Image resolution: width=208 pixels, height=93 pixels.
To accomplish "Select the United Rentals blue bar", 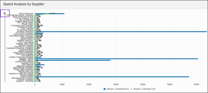I will [112, 77].
